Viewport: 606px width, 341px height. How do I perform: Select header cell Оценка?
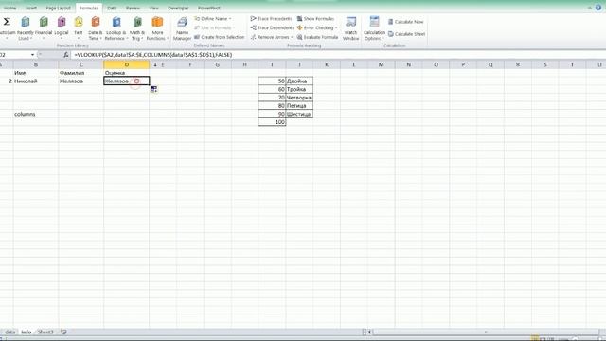point(126,73)
